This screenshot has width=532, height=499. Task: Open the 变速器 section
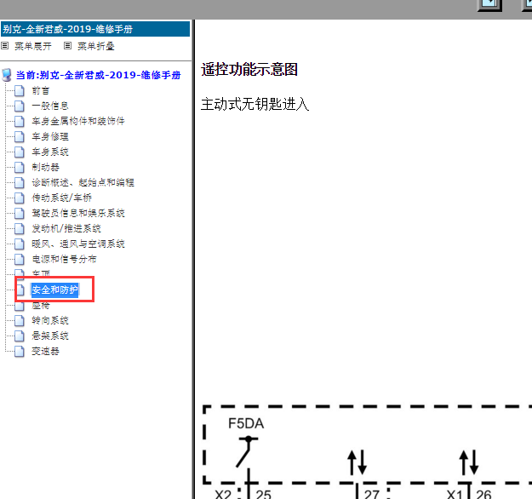[x=45, y=352]
